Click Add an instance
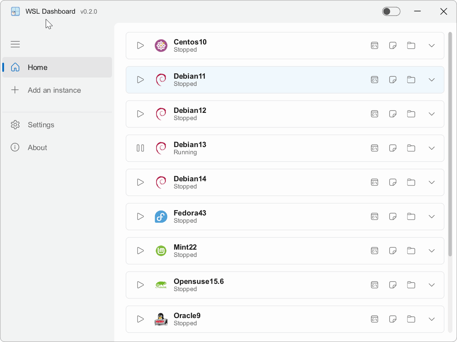457x342 pixels. 54,90
